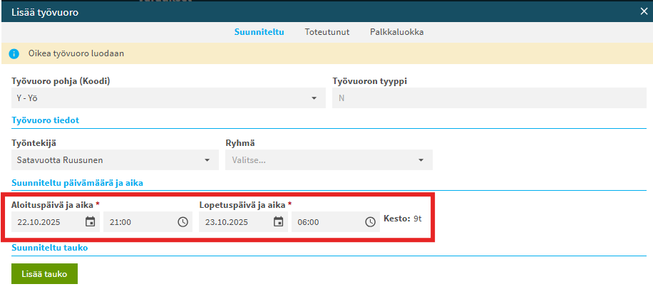Expand the Työntekijä dropdown arrow
653x299 pixels.
point(207,160)
